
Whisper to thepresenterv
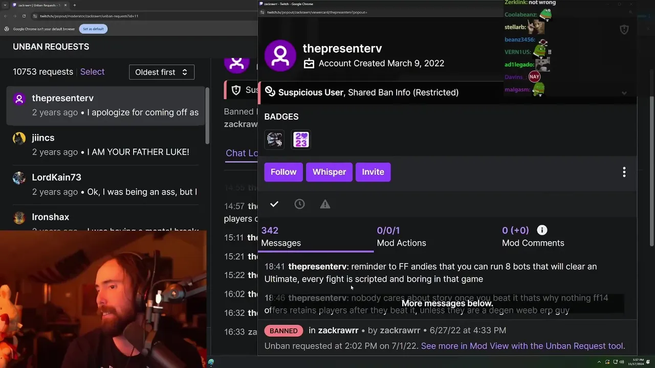tap(329, 172)
